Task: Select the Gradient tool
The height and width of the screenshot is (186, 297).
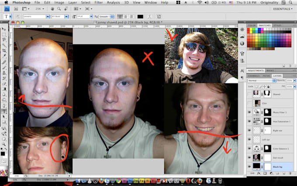Action: coord(4,89)
